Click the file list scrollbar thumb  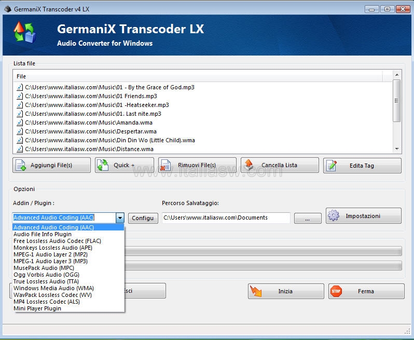(396, 101)
